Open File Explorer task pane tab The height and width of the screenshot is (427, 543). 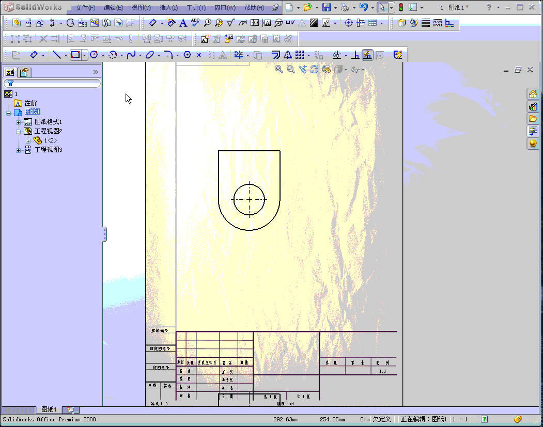[x=533, y=119]
